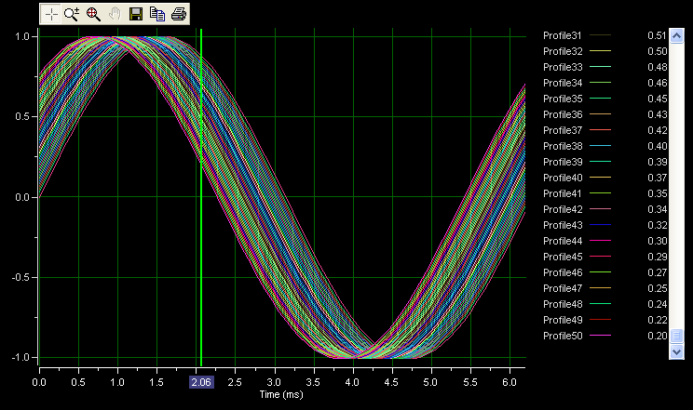Select the pan hand tool
Image resolution: width=693 pixels, height=410 pixels.
pos(115,14)
